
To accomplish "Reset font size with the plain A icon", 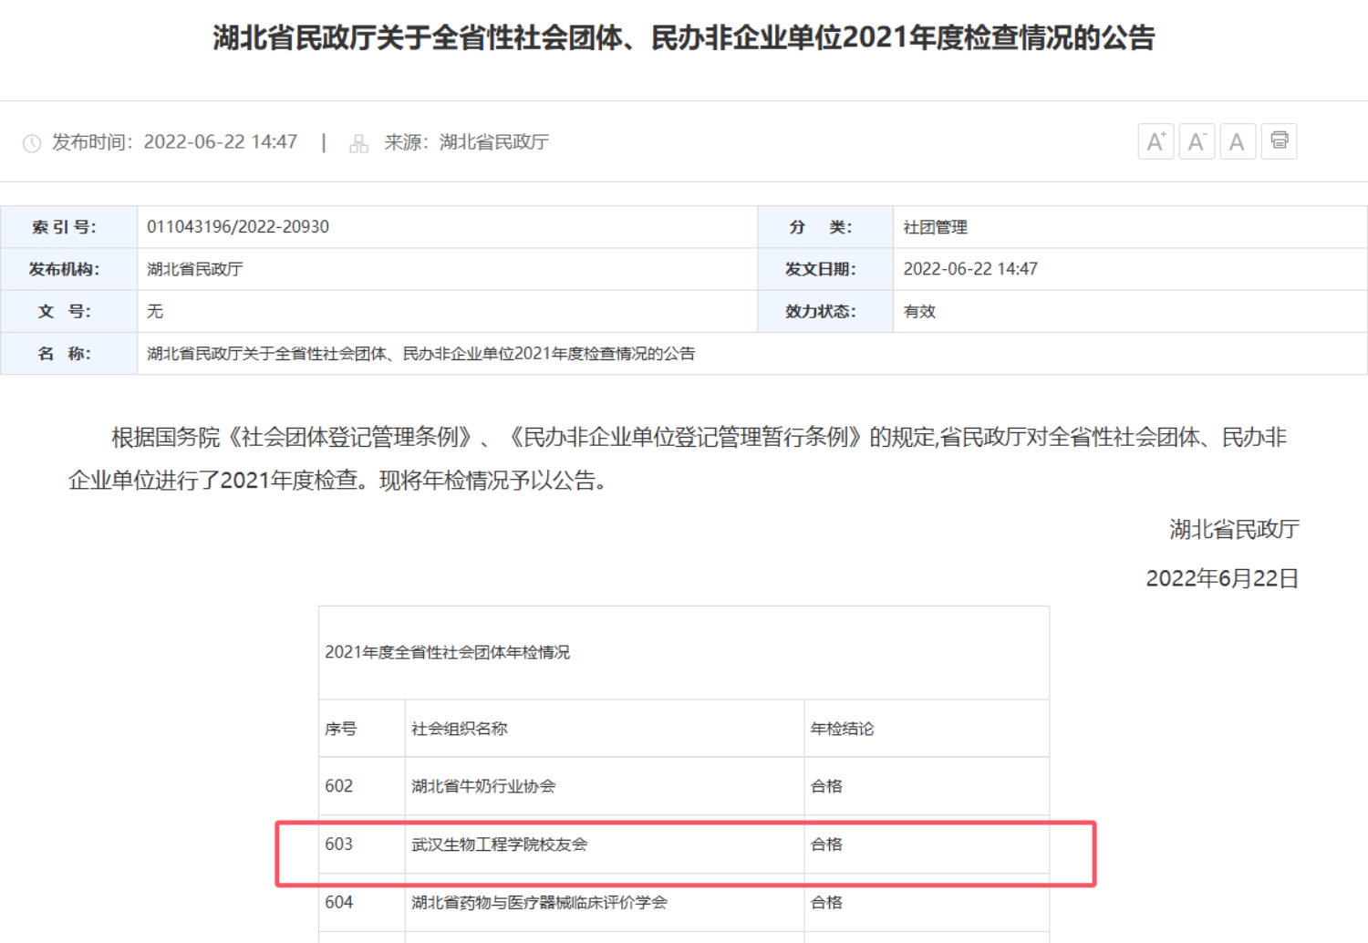I will pos(1238,141).
